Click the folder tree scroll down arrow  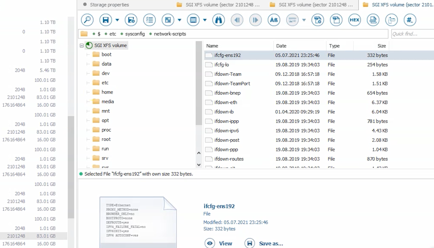(199, 165)
